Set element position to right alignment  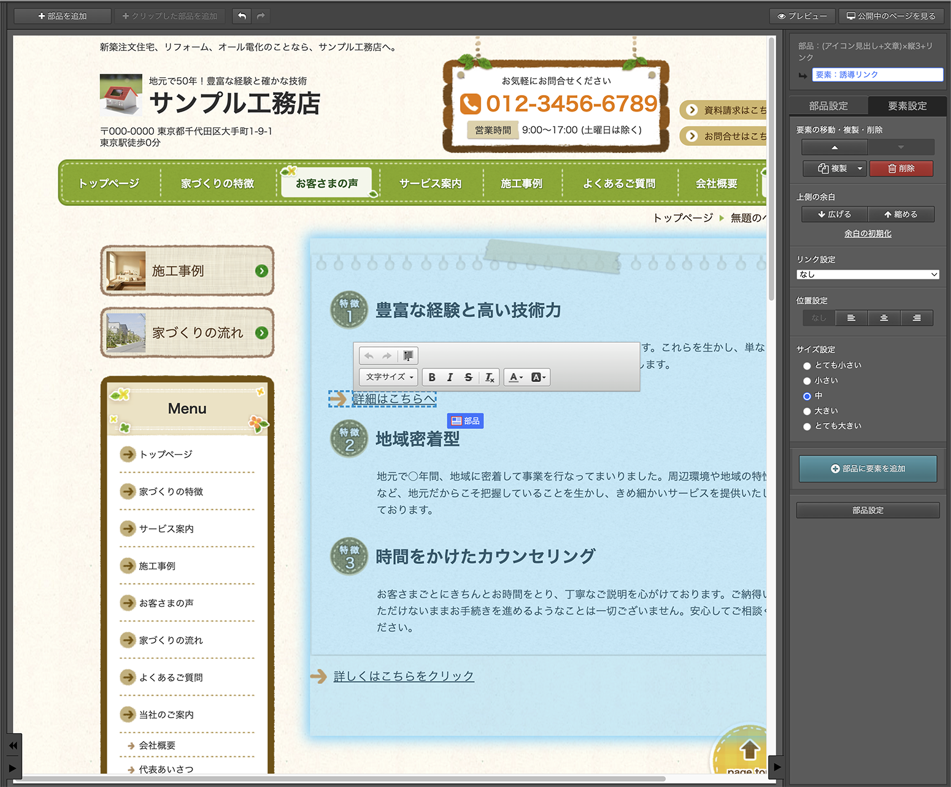[916, 317]
